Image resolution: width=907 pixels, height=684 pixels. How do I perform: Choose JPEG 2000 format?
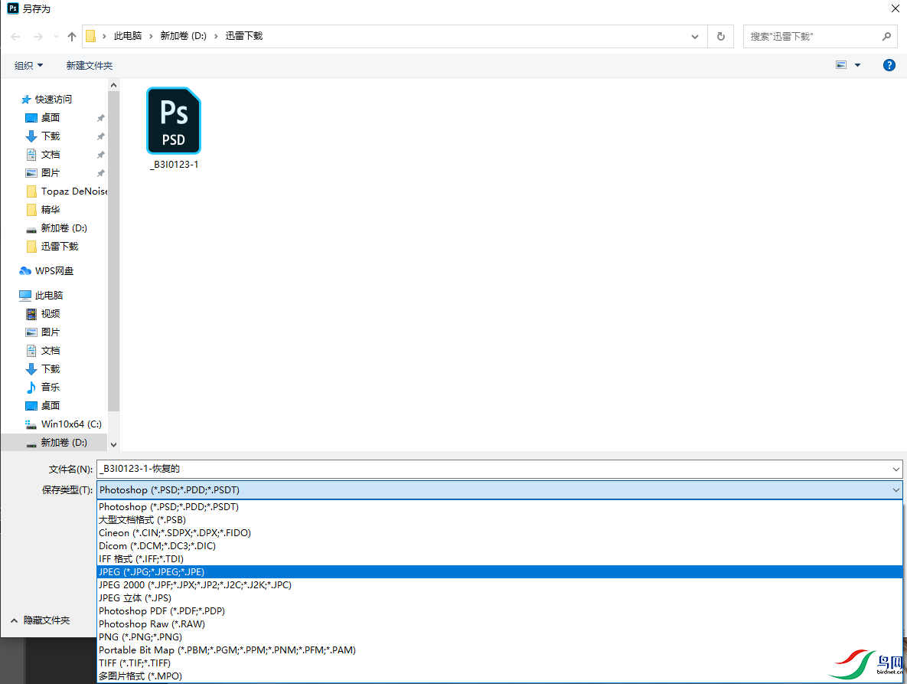[x=500, y=584]
